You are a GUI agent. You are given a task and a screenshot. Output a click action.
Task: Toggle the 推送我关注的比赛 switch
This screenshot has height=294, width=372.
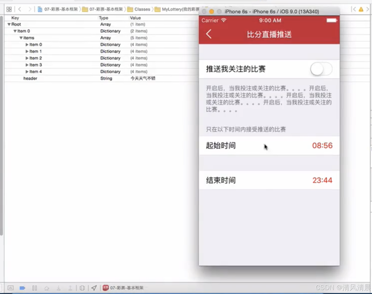pos(321,69)
